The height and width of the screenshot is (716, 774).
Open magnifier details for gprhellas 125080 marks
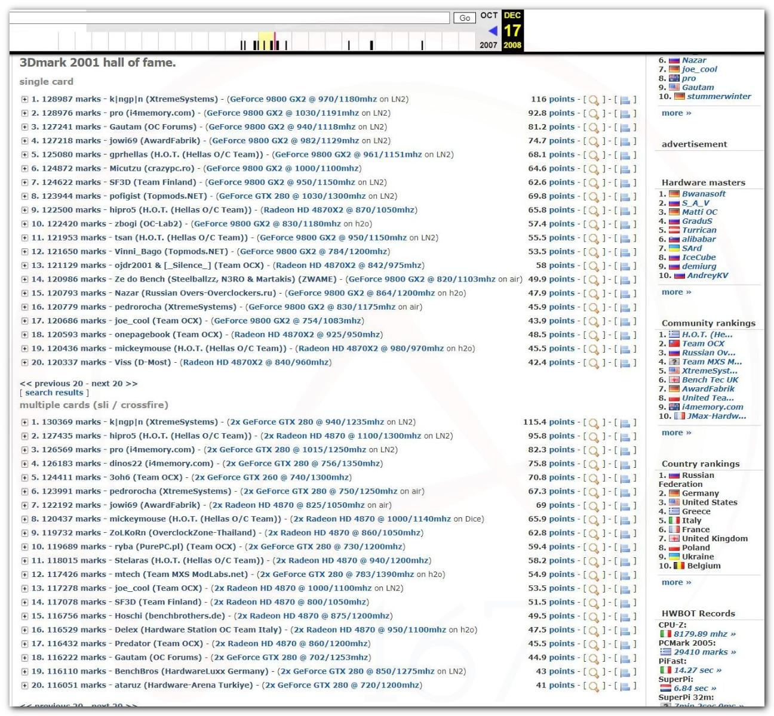[594, 155]
